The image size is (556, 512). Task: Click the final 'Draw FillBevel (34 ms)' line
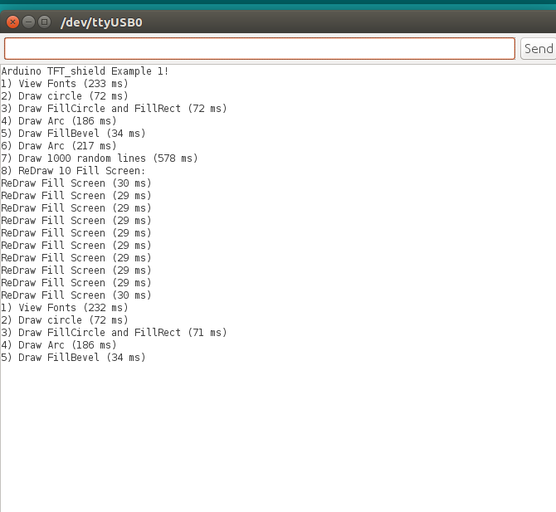coord(73,358)
